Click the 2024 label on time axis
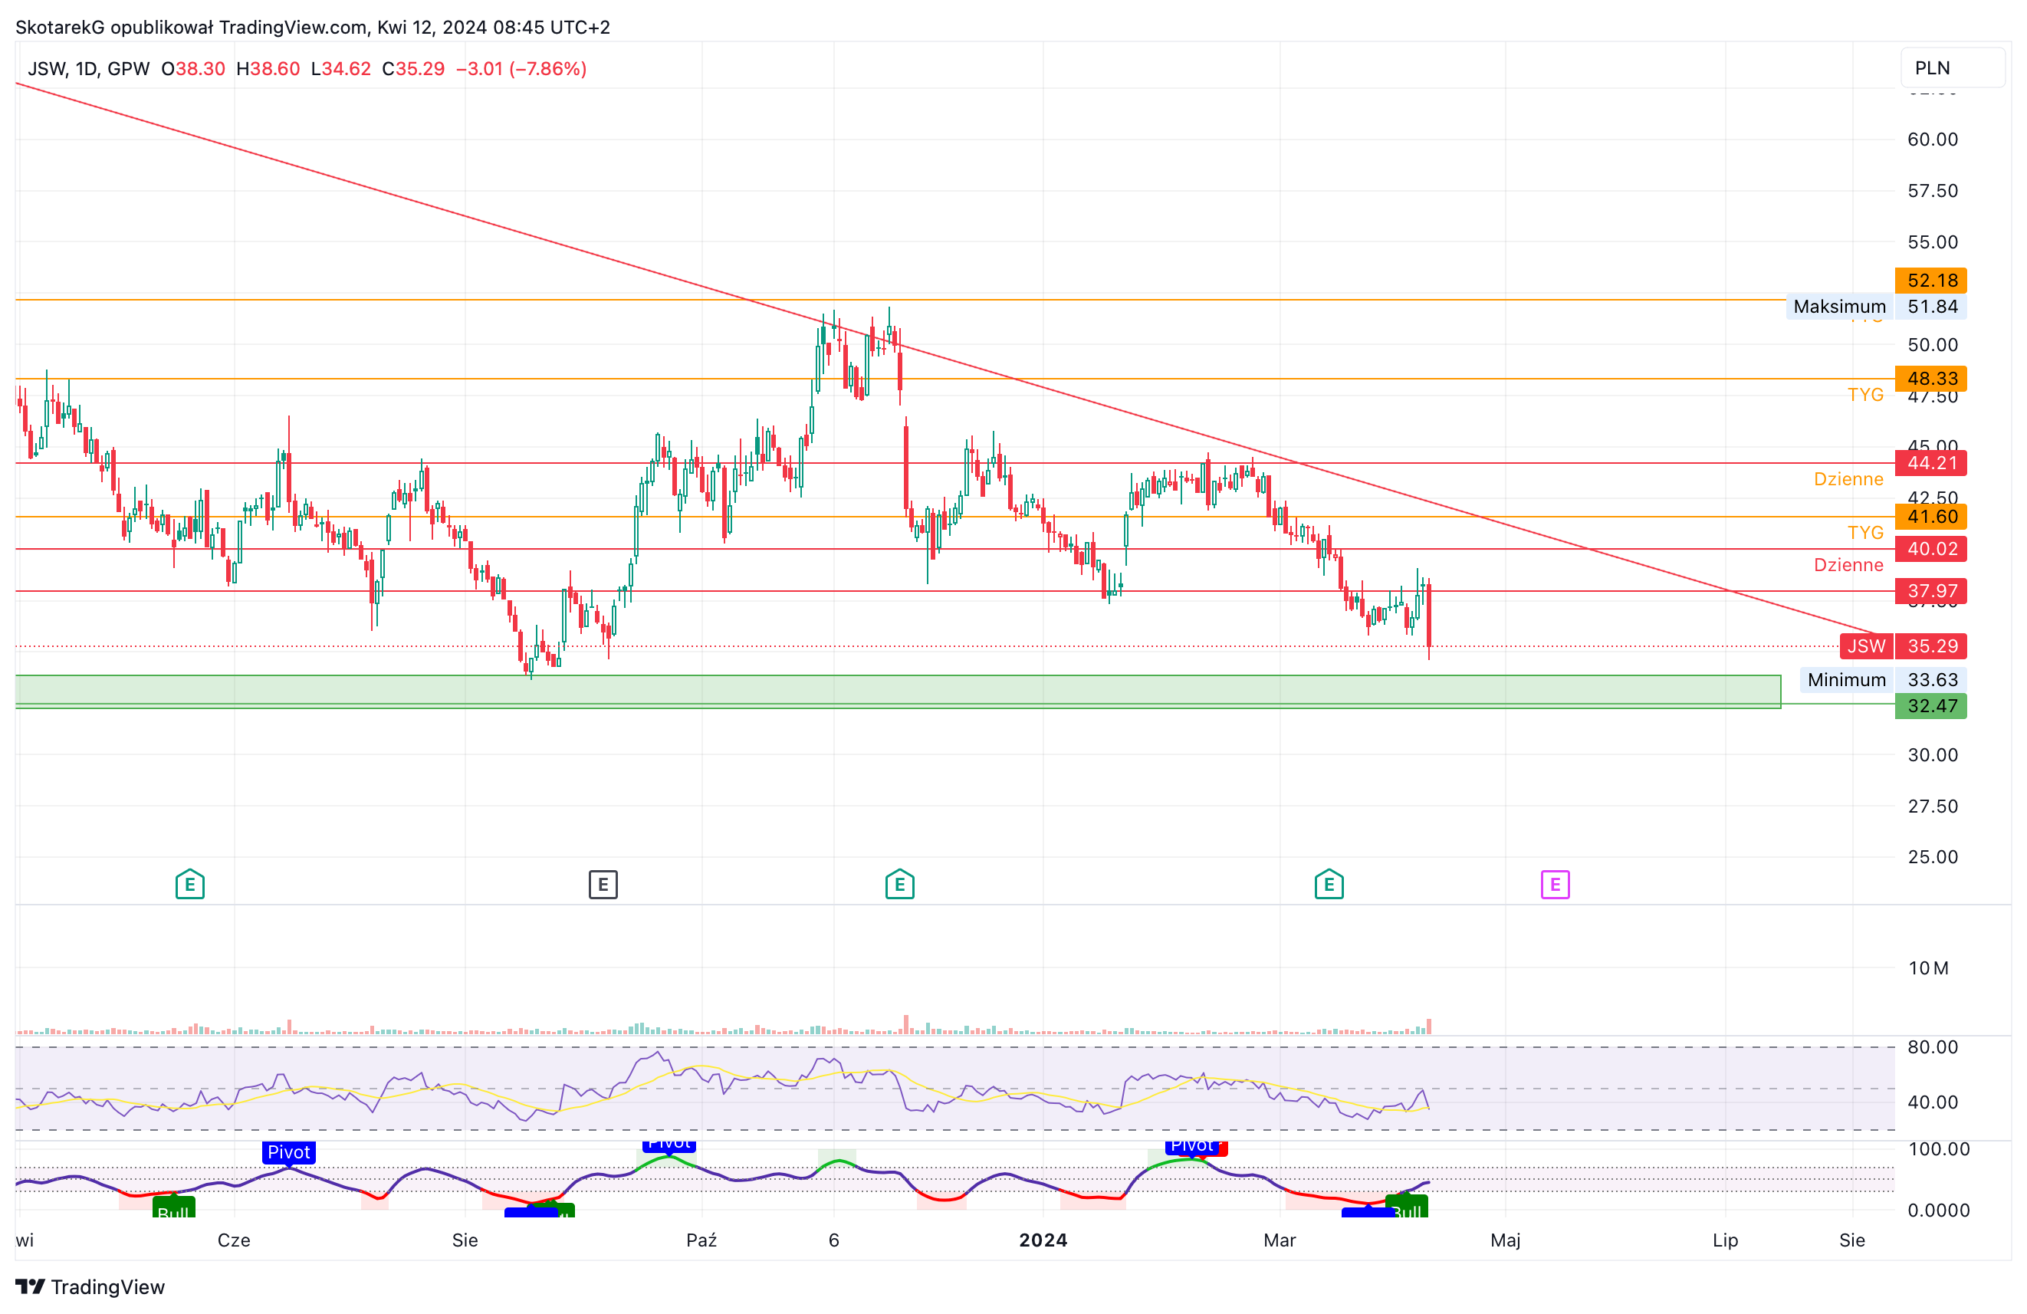2027x1314 pixels. click(x=1043, y=1240)
